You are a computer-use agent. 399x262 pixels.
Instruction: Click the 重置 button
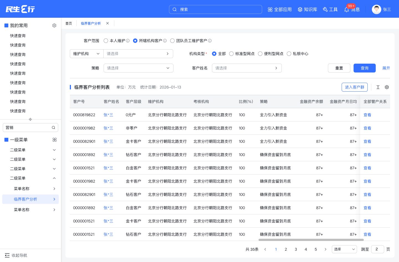339,68
